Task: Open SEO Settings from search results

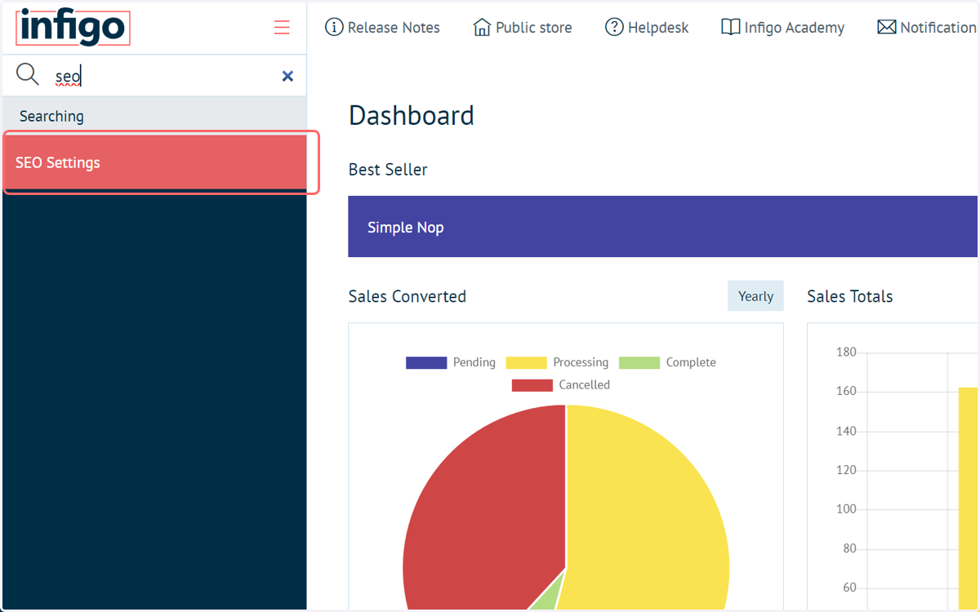Action: point(154,162)
